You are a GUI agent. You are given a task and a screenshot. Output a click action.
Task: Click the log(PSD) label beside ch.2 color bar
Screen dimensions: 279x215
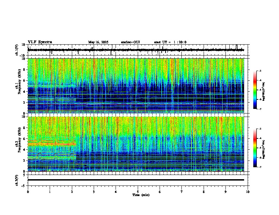(264, 149)
